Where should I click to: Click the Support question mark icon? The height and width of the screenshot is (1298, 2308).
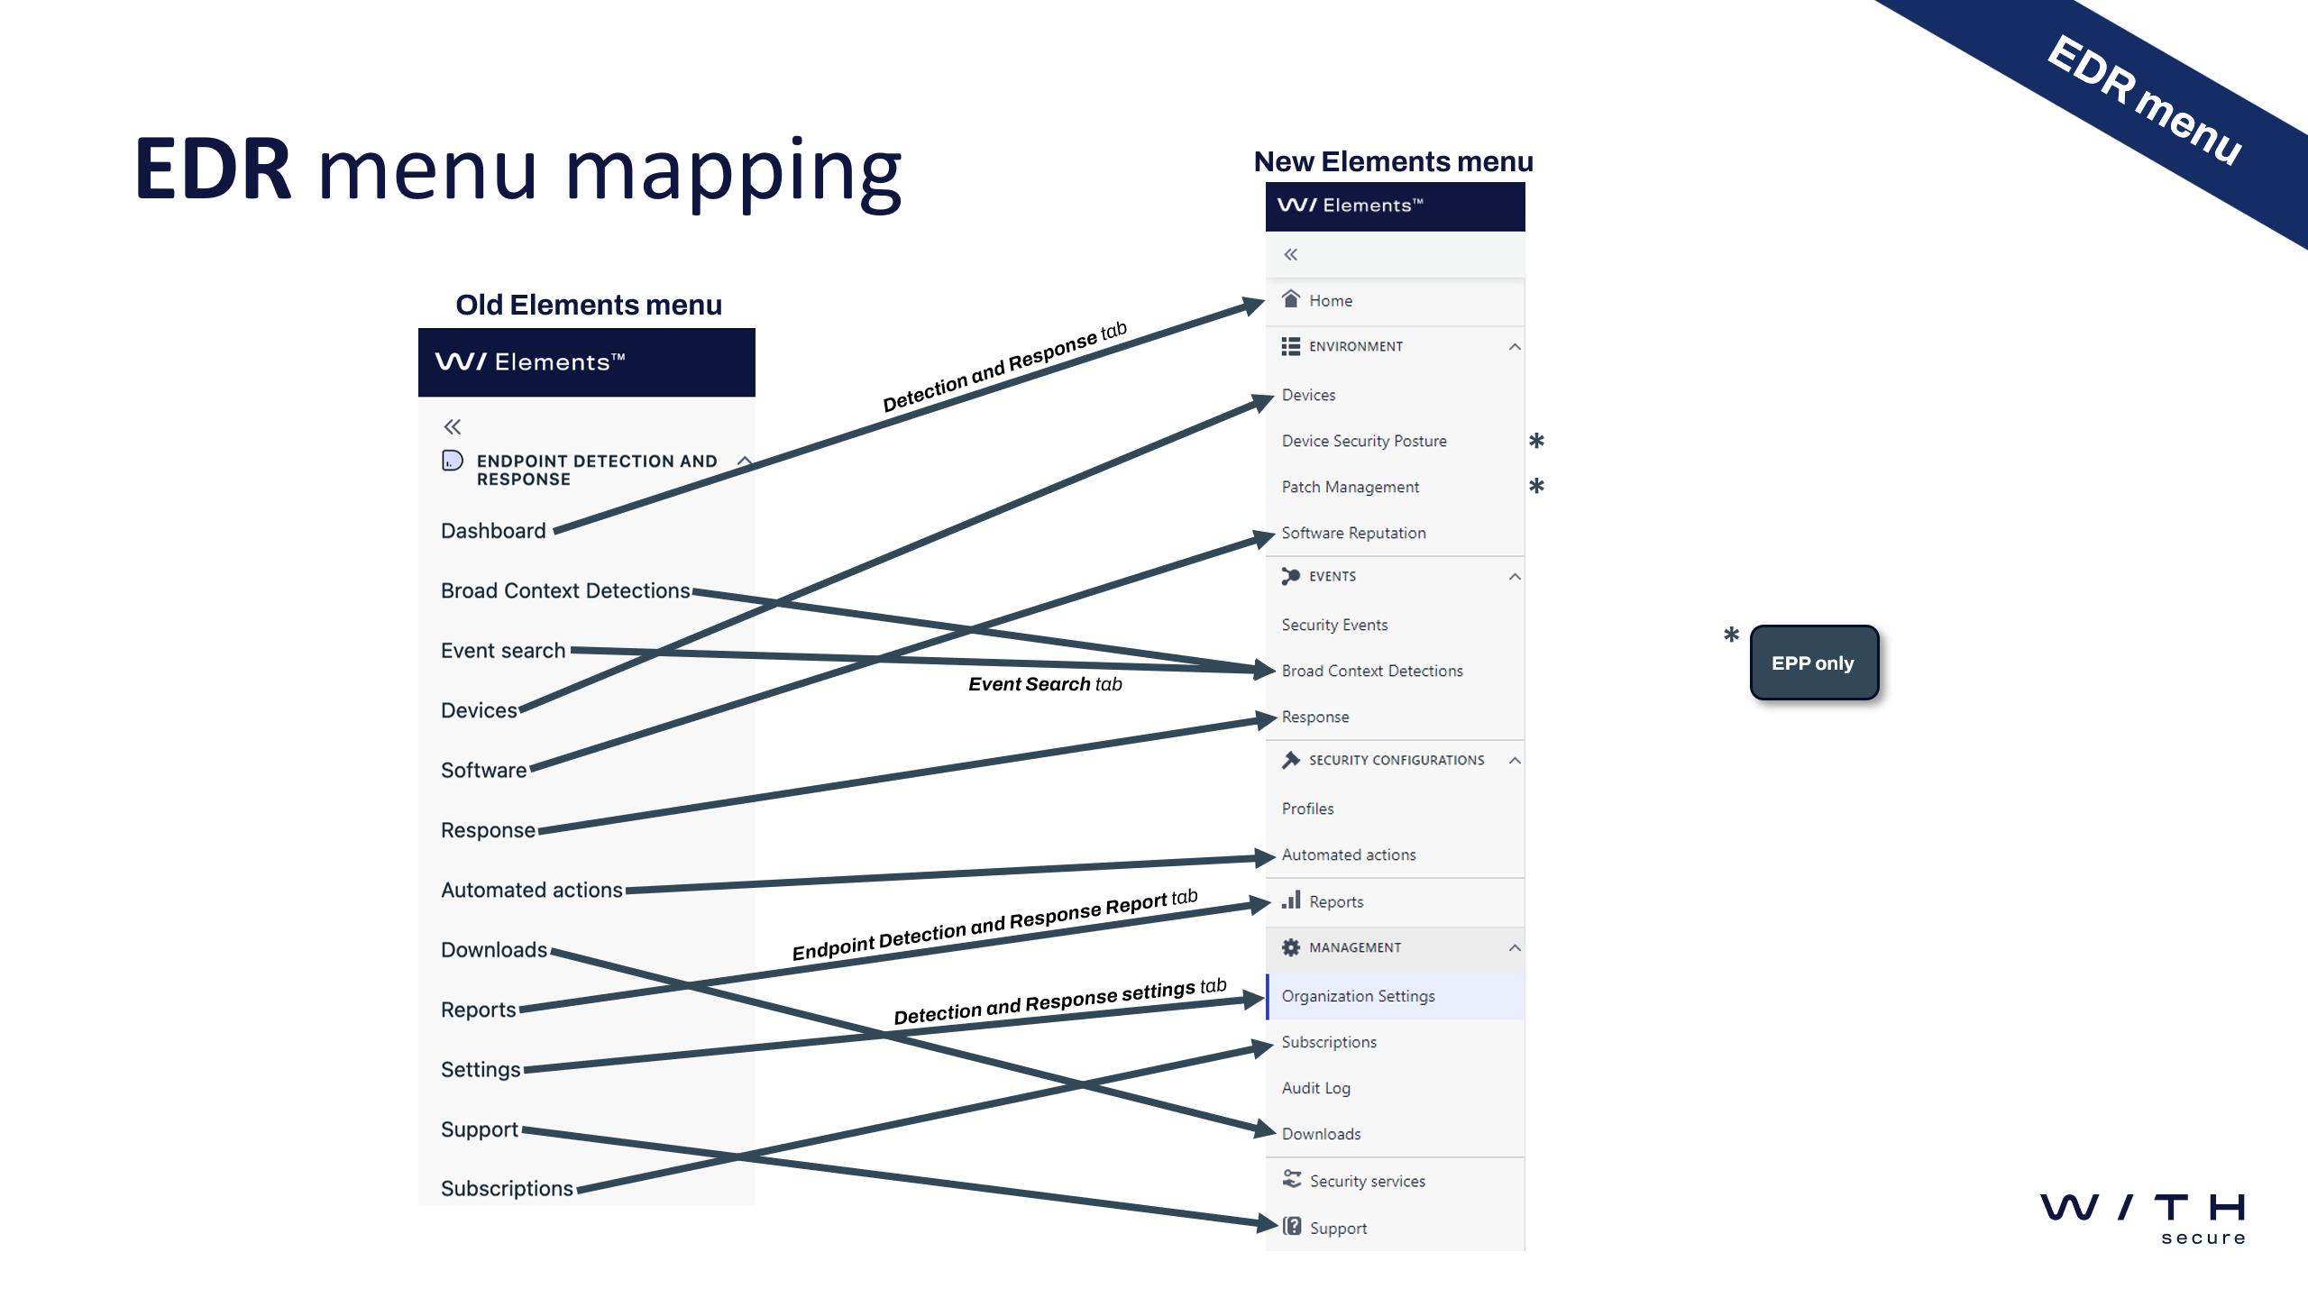(x=1291, y=1227)
